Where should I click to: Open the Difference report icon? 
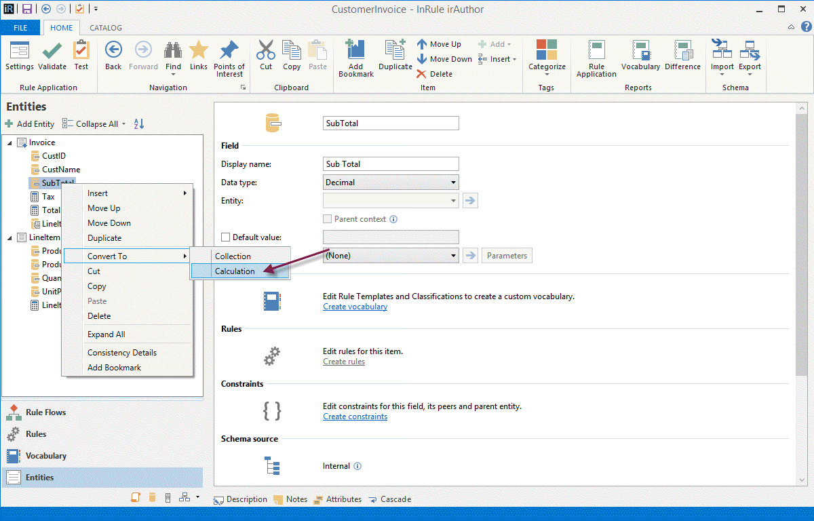682,51
